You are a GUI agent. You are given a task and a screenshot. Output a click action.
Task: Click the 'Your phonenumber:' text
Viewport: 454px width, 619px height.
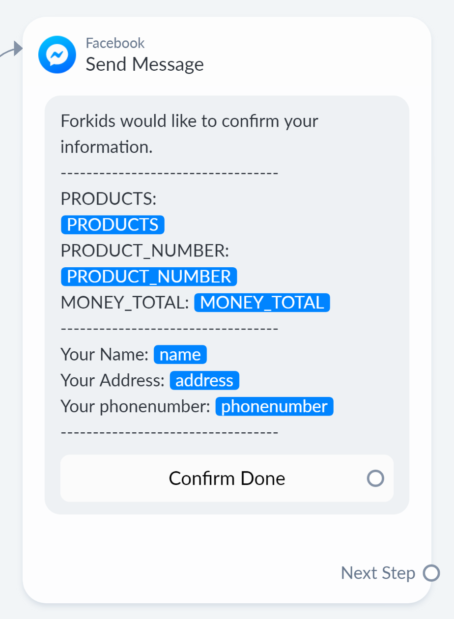(x=135, y=406)
